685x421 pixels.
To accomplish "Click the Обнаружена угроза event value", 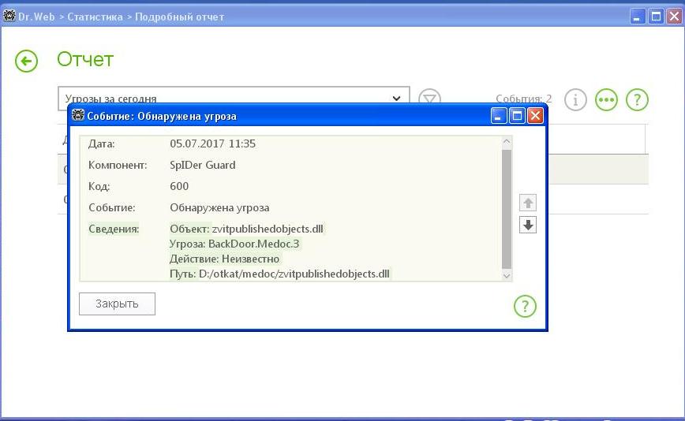I will pos(219,207).
